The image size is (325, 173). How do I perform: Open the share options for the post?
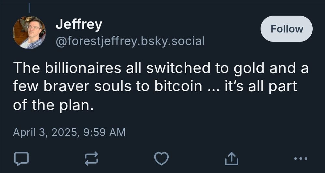[x=232, y=158]
